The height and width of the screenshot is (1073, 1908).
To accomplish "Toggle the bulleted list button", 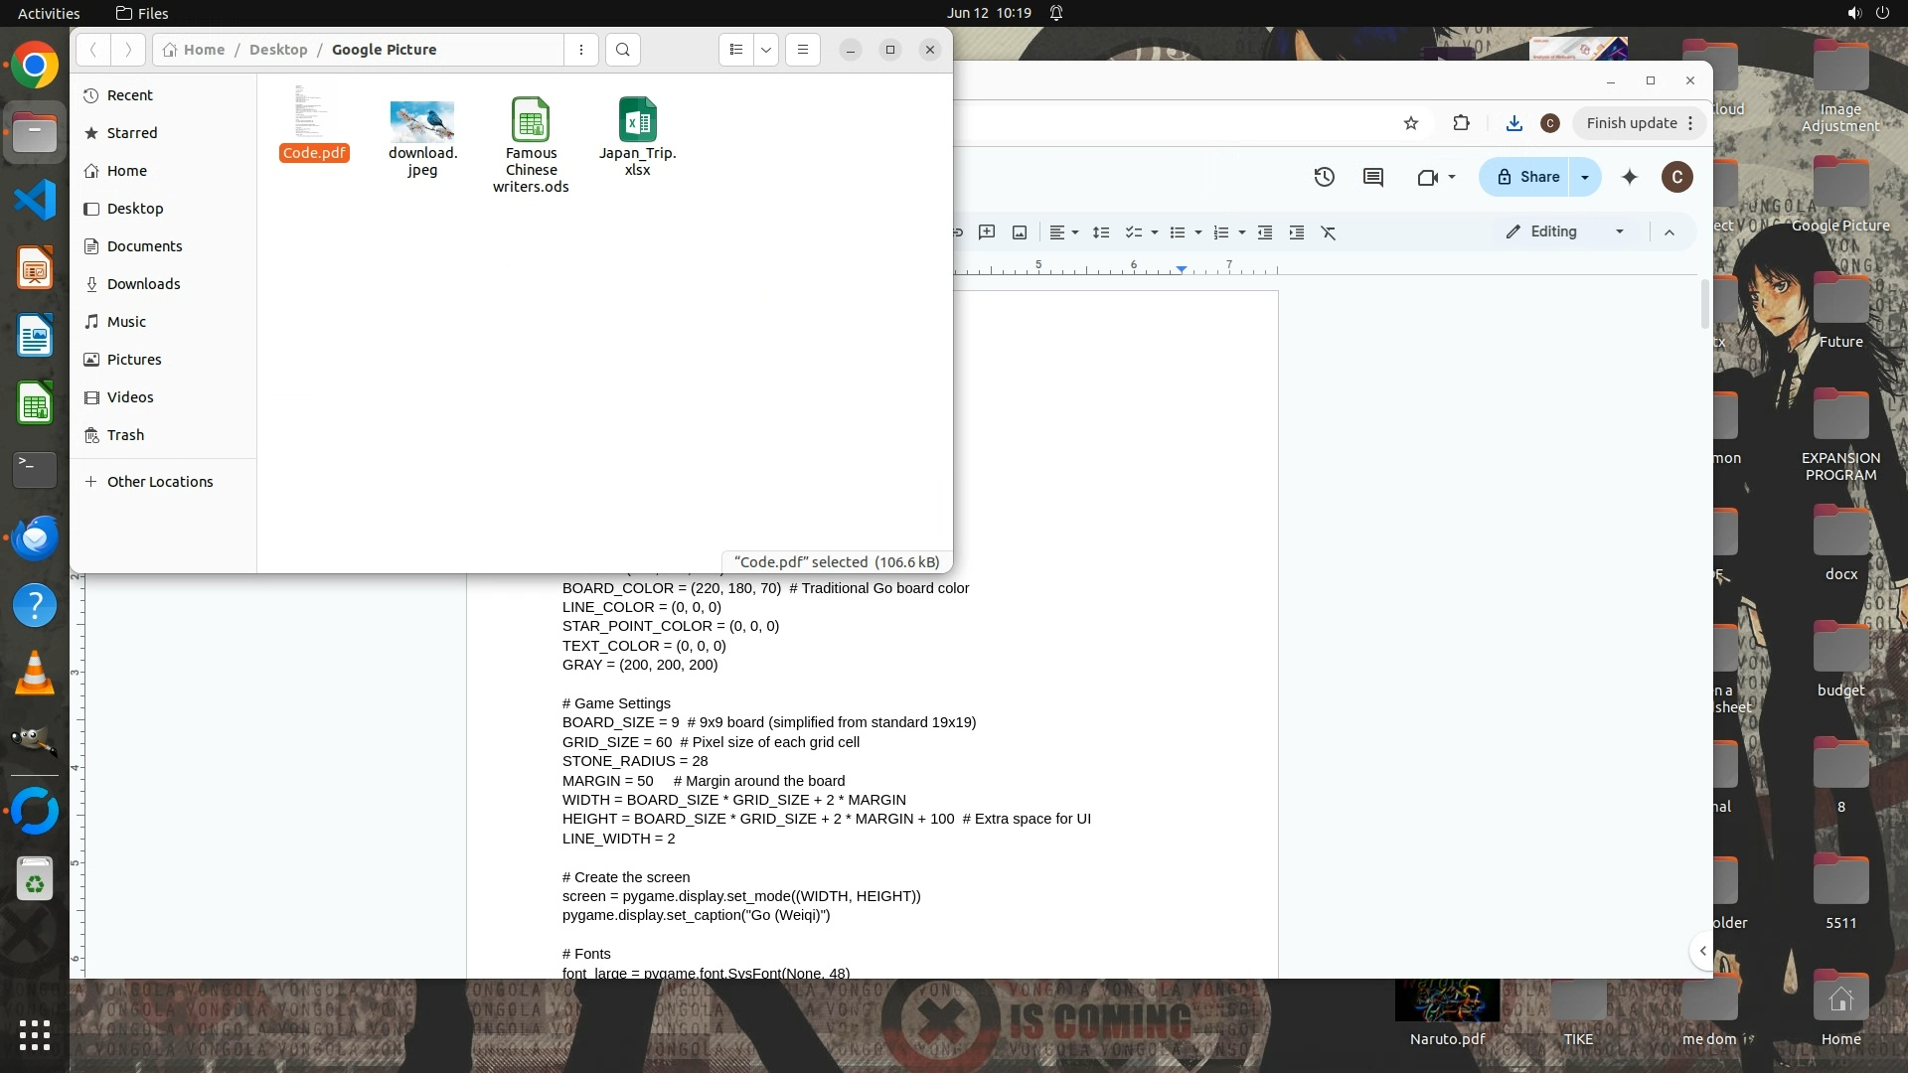I will click(1178, 232).
